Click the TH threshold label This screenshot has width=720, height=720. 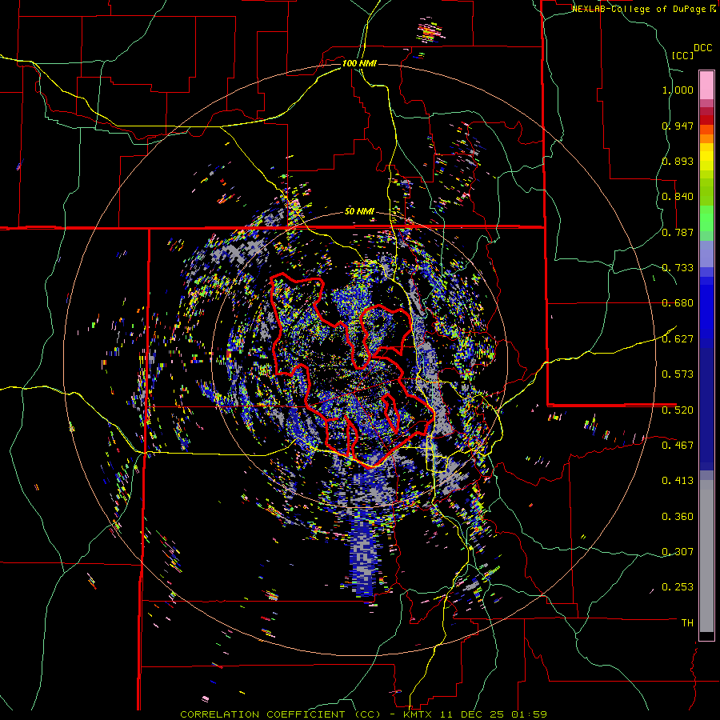pyautogui.click(x=687, y=623)
